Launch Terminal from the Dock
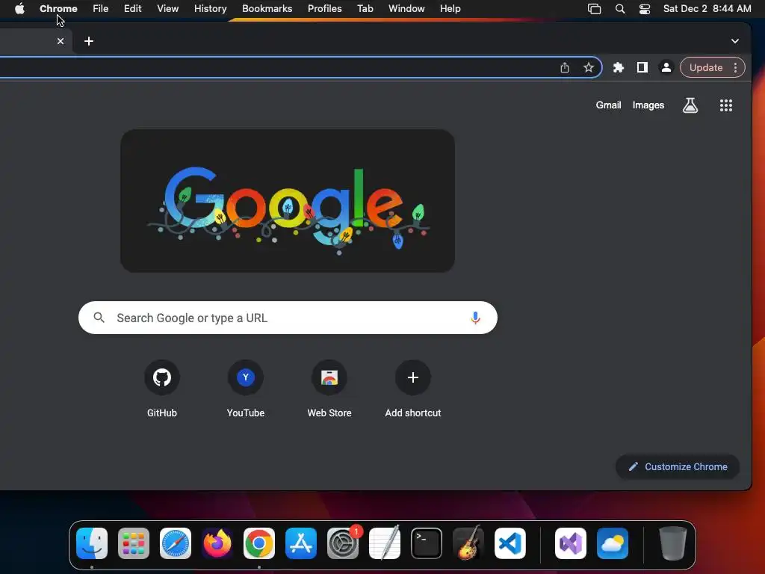The width and height of the screenshot is (765, 574). pos(427,543)
